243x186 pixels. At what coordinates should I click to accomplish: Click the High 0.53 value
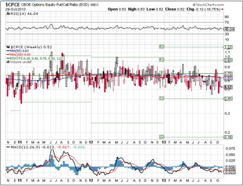[x=136, y=9]
